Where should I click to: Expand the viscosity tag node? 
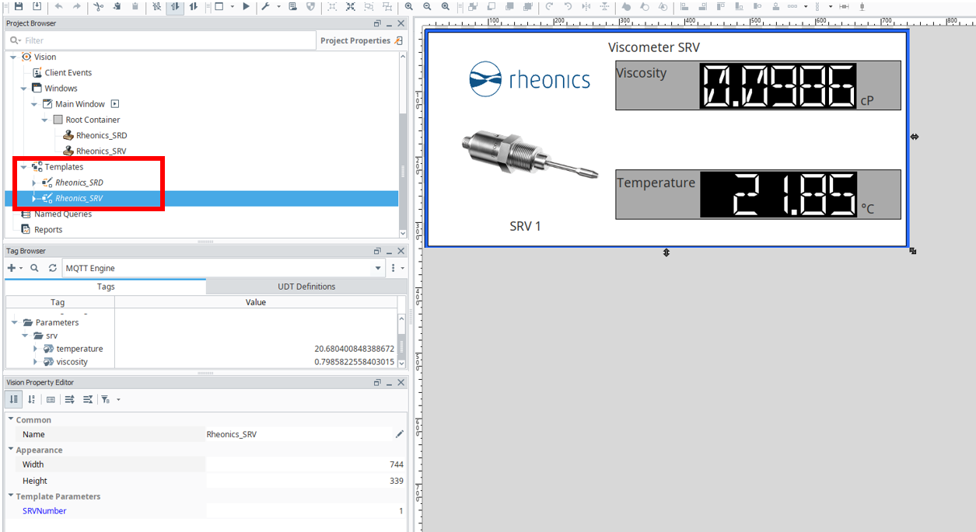pos(35,362)
